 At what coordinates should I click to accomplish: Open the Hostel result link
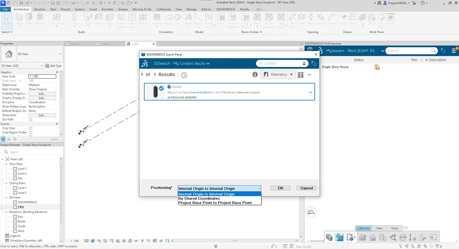176,87
